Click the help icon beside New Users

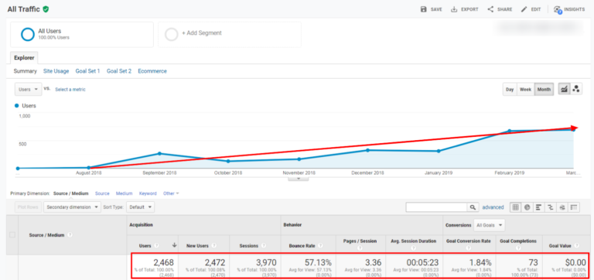tap(214, 245)
